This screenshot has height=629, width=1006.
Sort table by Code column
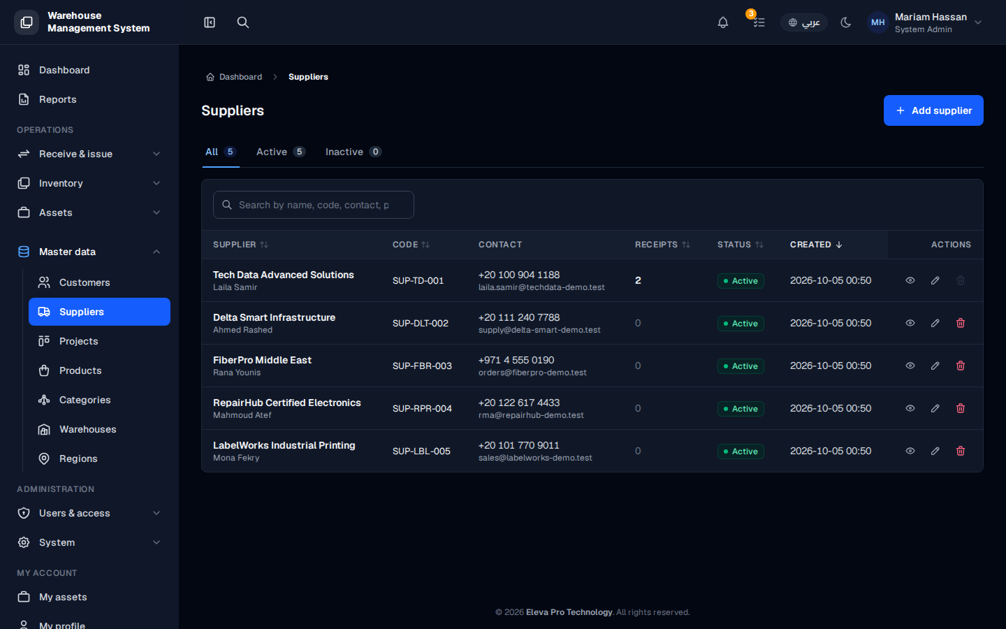click(x=411, y=245)
